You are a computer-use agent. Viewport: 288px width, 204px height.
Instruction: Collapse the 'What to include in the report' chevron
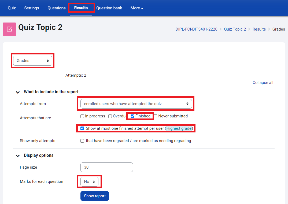[18, 92]
